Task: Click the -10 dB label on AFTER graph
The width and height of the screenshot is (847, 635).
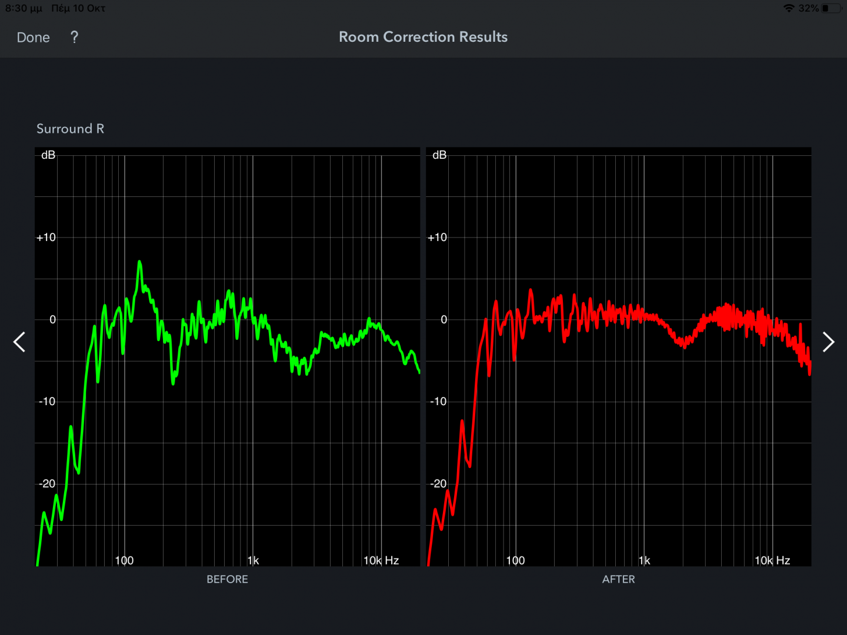Action: (x=438, y=402)
